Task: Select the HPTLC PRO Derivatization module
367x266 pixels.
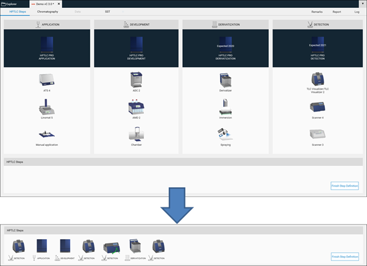Action: (226, 48)
